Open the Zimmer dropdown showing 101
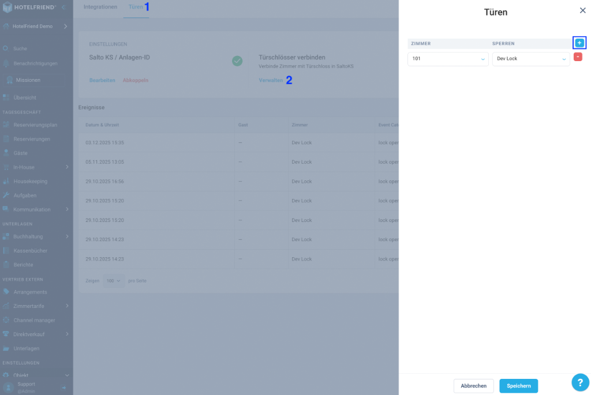591x395 pixels. click(448, 59)
